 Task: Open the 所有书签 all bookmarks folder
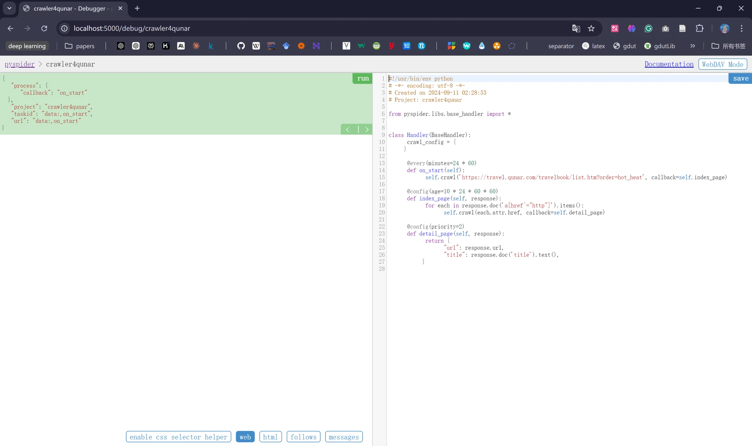click(728, 46)
